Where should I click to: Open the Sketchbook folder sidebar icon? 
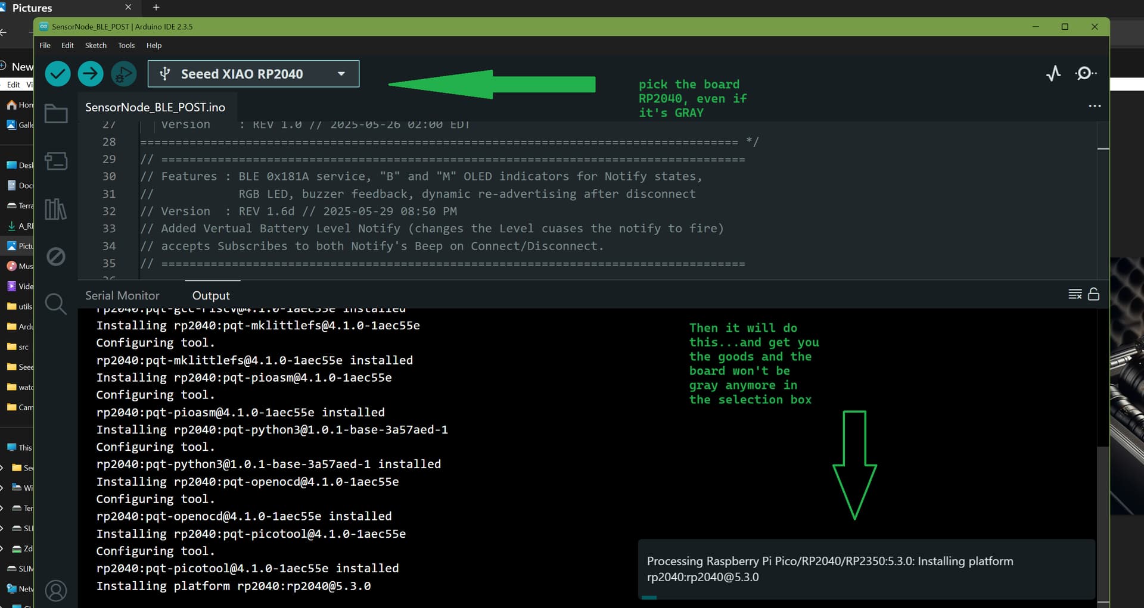(x=56, y=114)
